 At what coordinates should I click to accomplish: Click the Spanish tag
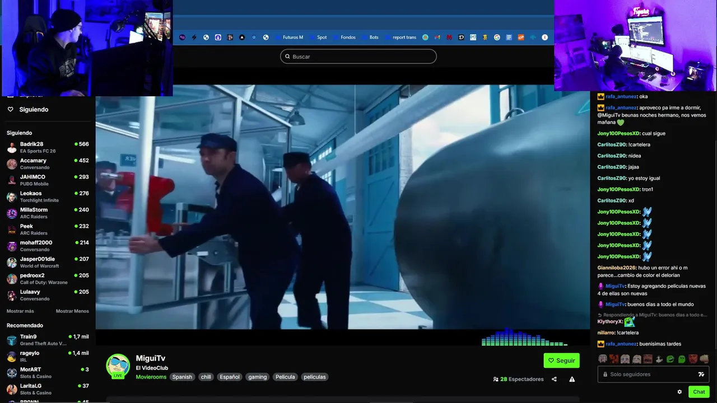click(182, 377)
